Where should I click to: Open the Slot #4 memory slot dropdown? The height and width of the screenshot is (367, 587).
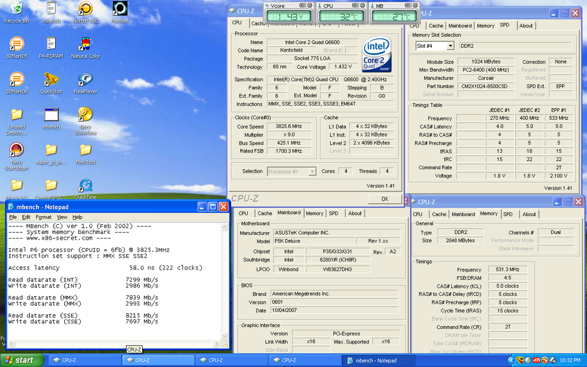tap(451, 46)
